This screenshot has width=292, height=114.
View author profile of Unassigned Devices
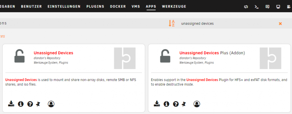tap(51, 104)
